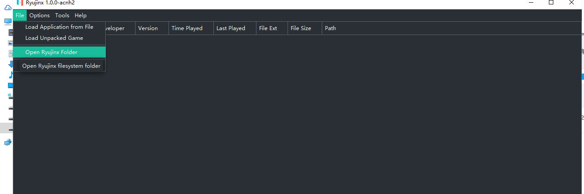The image size is (584, 194).
Task: Click the File Ext column header
Action: click(x=272, y=28)
